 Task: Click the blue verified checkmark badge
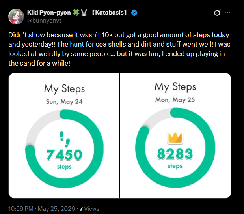134,13
